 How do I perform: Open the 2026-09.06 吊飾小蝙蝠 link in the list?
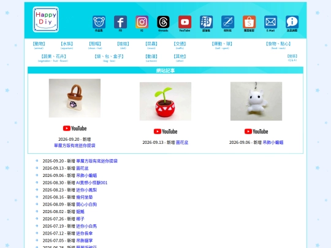point(86,176)
